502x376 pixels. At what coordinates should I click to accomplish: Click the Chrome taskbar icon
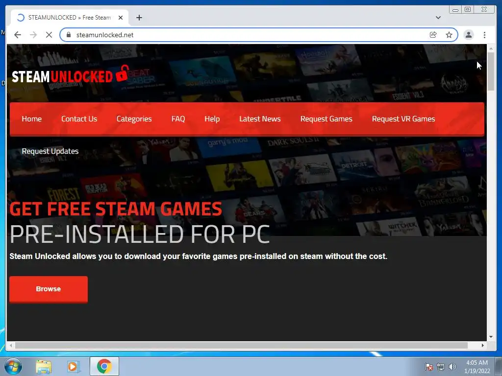click(x=104, y=366)
